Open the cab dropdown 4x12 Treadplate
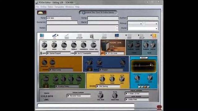Image resolution: width=198 pixels, height=111 pixels. click(87, 53)
